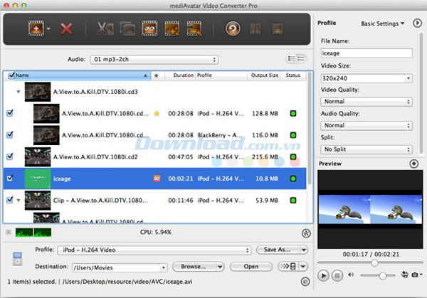This screenshot has width=427, height=298.
Task: Click the File Name field with iceage
Action: point(367,53)
